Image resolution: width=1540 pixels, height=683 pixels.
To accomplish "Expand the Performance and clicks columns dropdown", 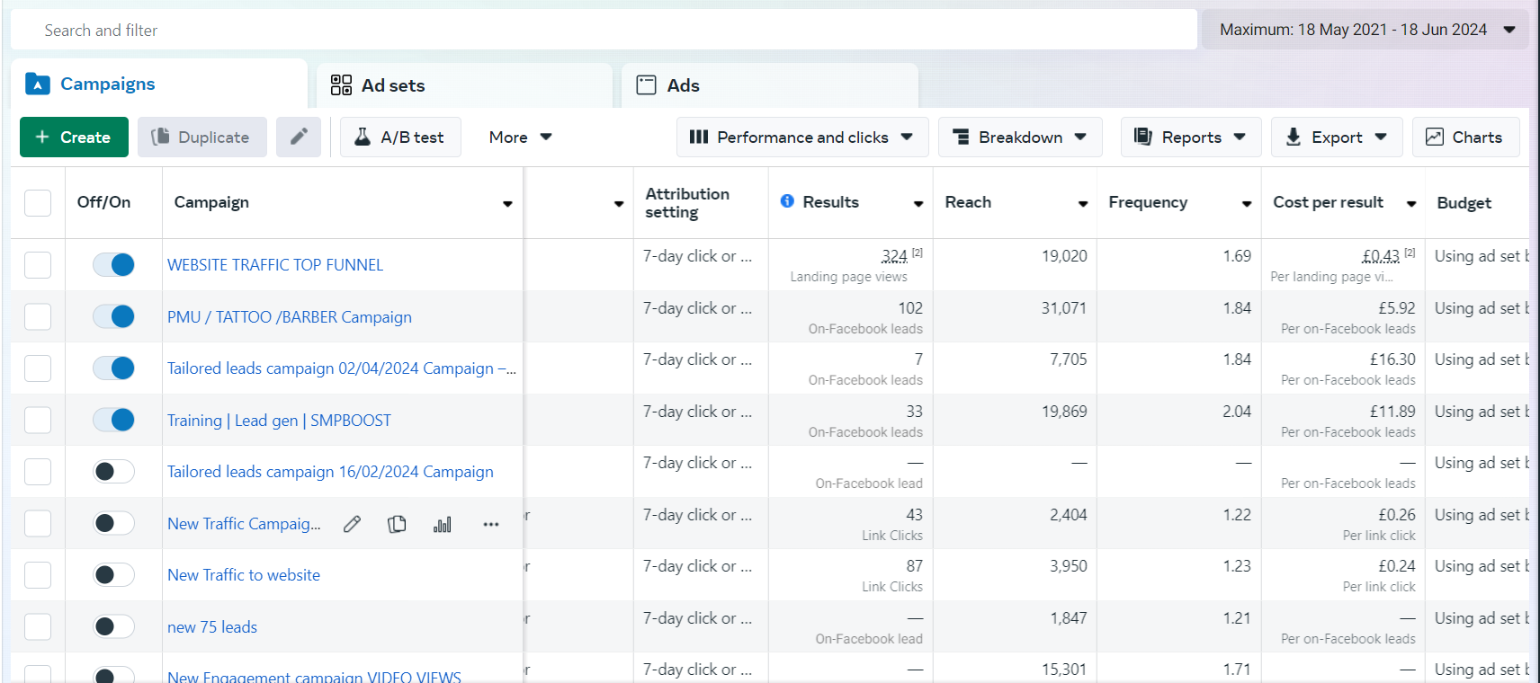I will point(801,137).
